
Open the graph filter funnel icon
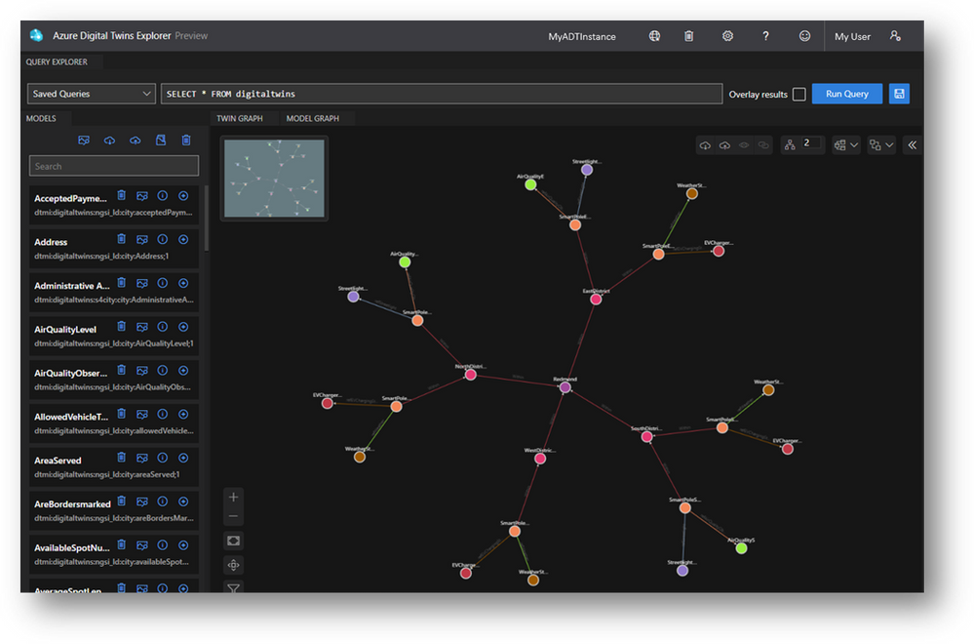(x=234, y=587)
